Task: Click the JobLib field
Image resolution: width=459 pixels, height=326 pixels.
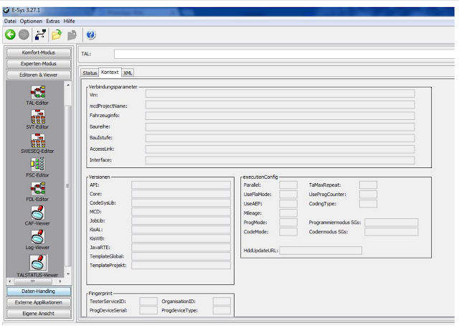Action: pos(181,220)
